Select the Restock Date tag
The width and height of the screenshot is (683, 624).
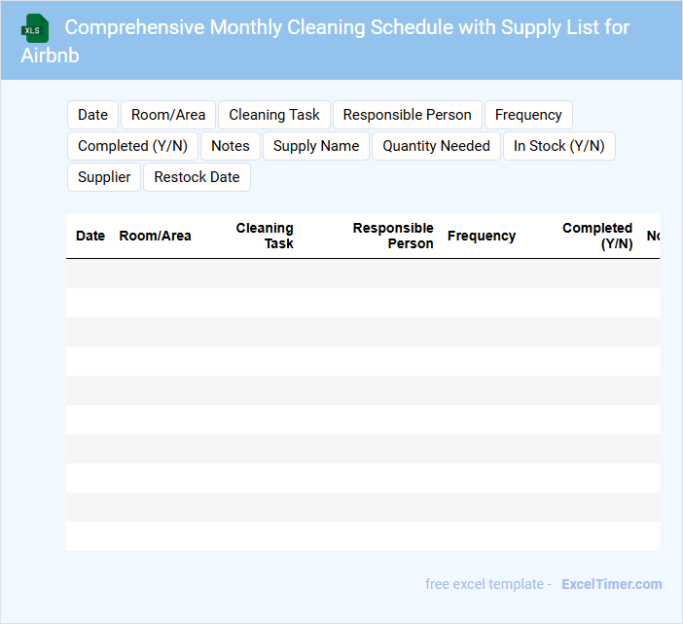(x=197, y=177)
